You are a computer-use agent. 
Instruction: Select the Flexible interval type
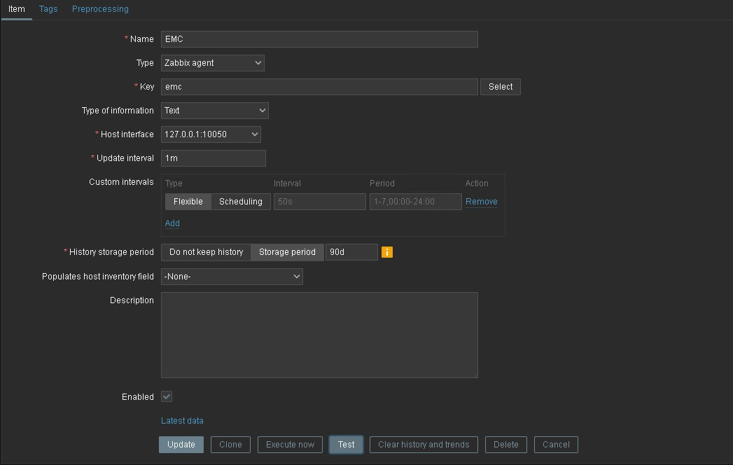[188, 202]
